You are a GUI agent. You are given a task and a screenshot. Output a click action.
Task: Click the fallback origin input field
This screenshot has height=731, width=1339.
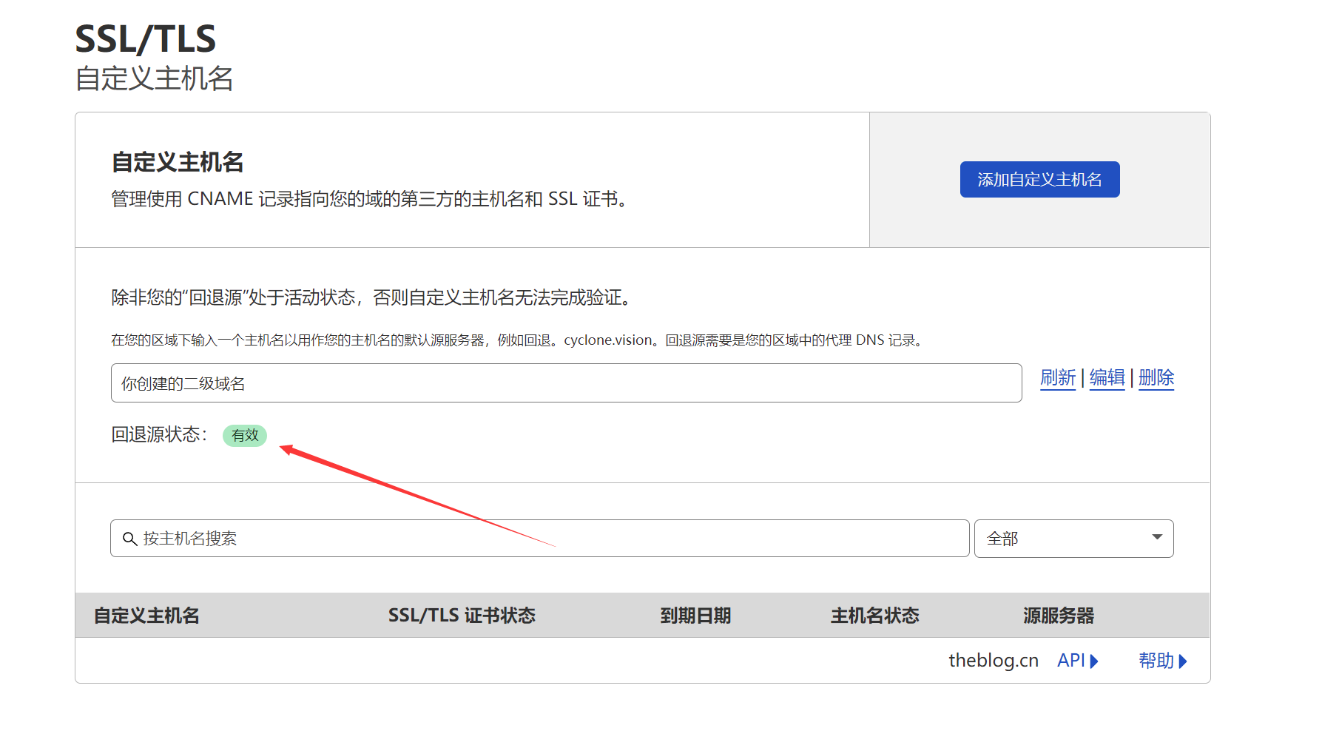click(566, 383)
